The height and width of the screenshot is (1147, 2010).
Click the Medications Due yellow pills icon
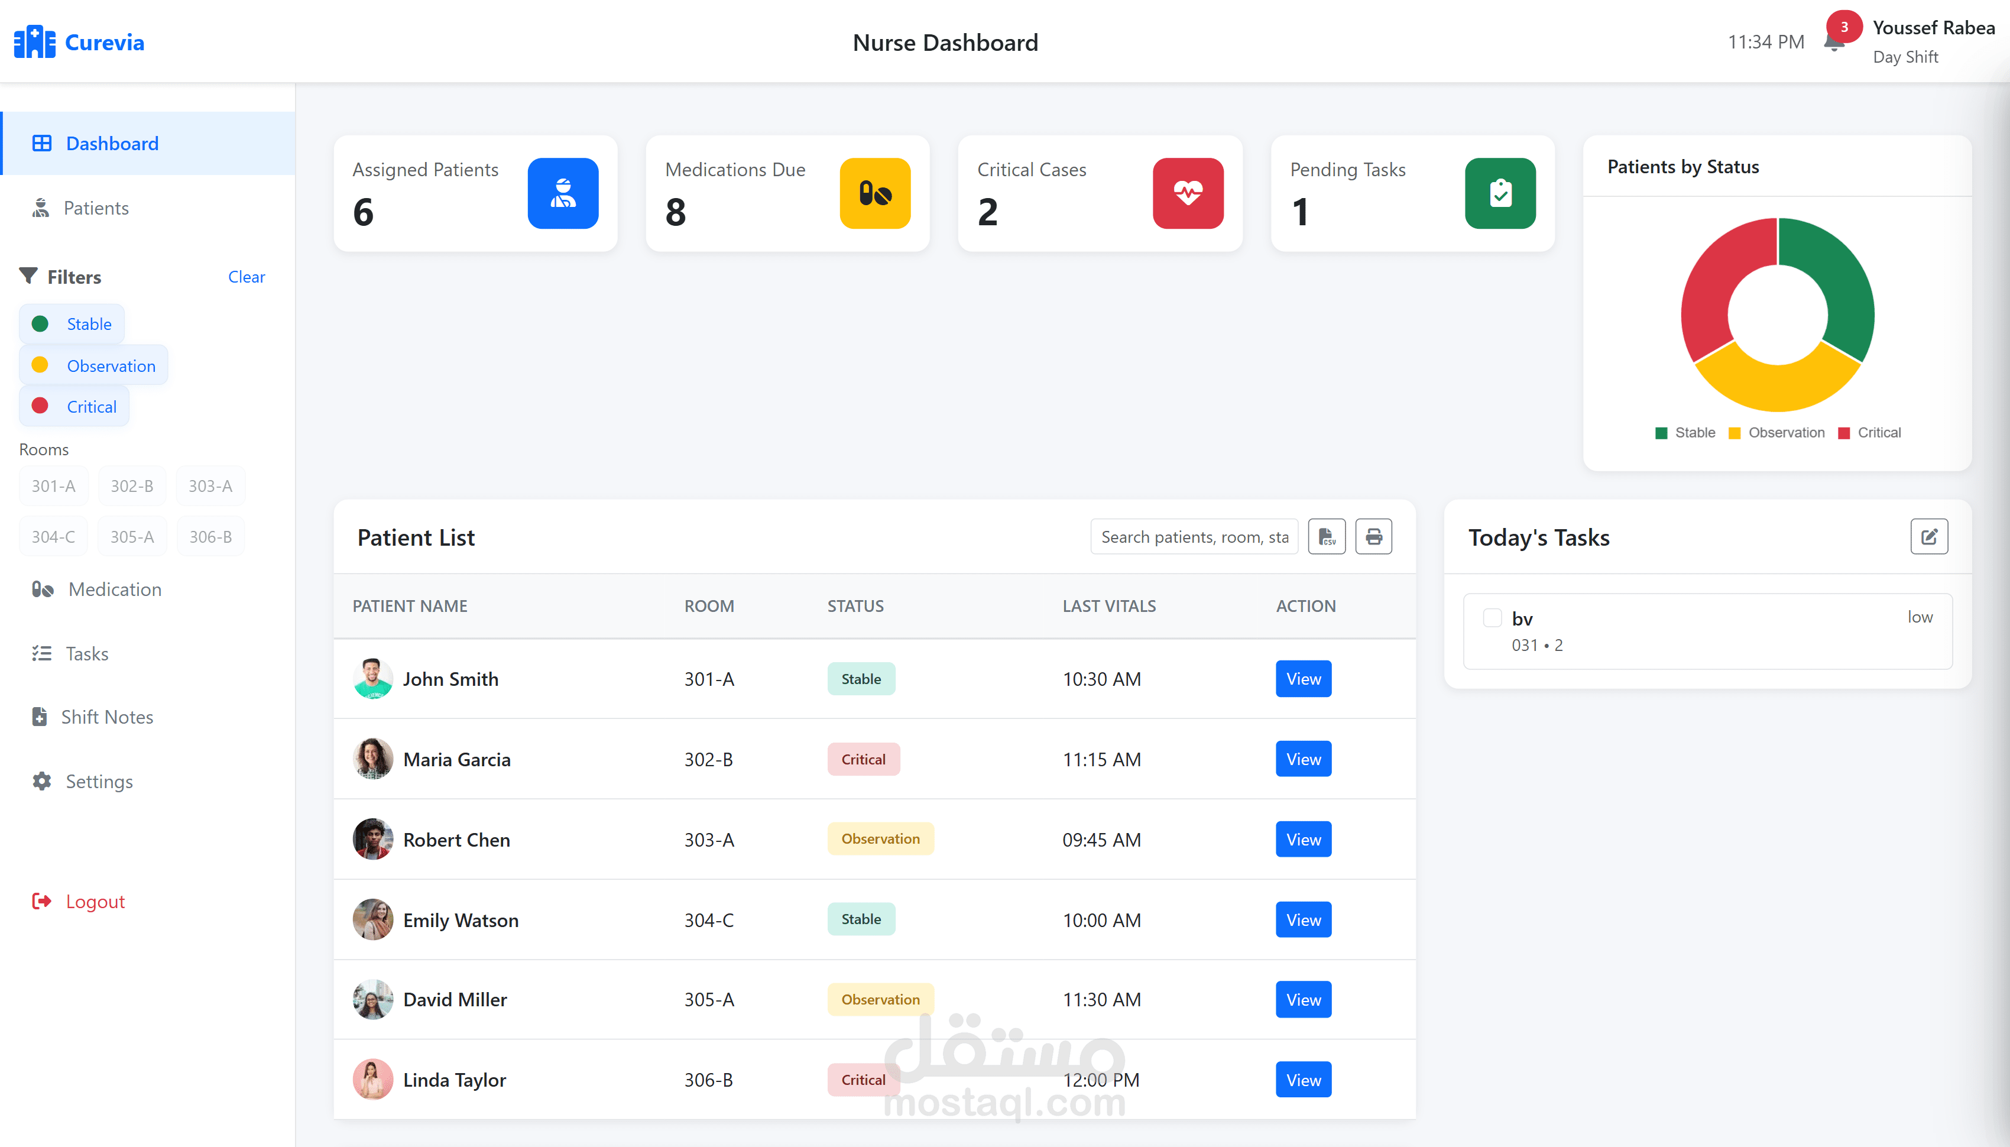875,193
